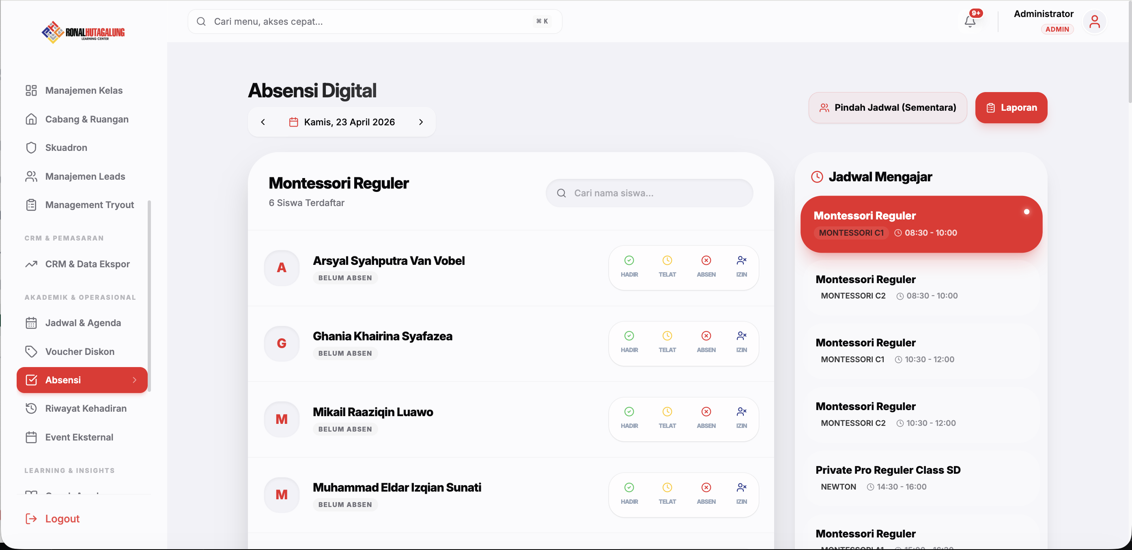Open the notifications bell icon

click(x=970, y=21)
